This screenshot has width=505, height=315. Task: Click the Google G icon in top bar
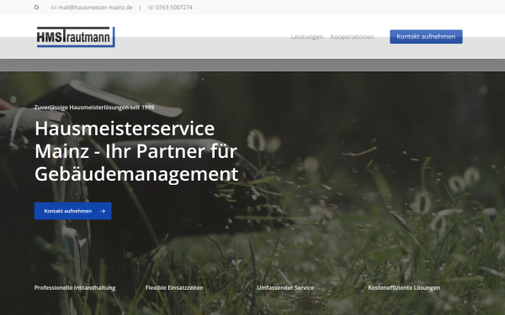click(x=36, y=7)
